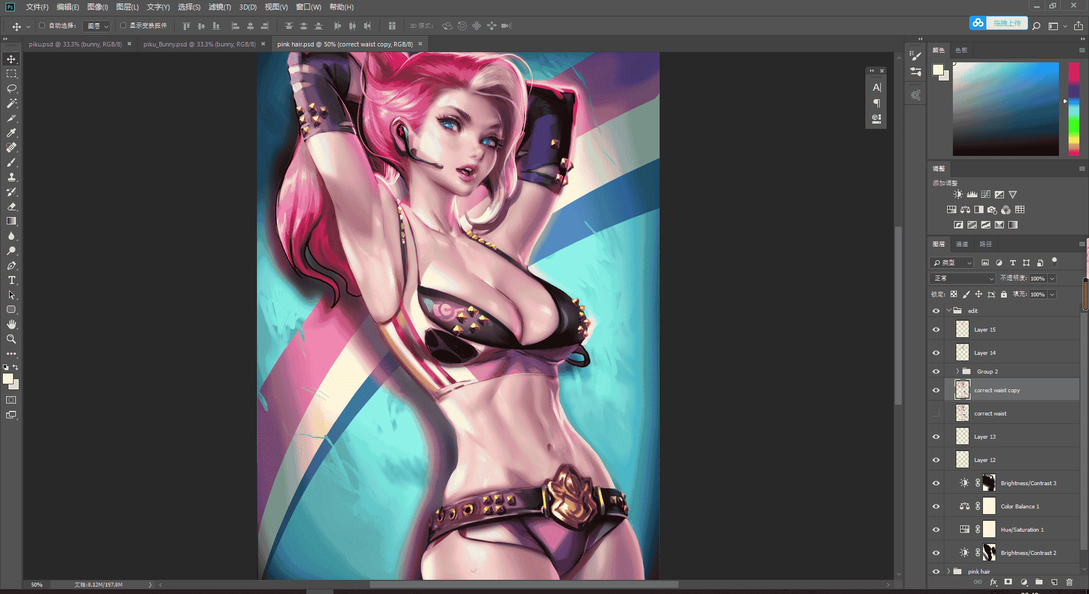
Task: Select the Eraser tool
Action: [11, 206]
